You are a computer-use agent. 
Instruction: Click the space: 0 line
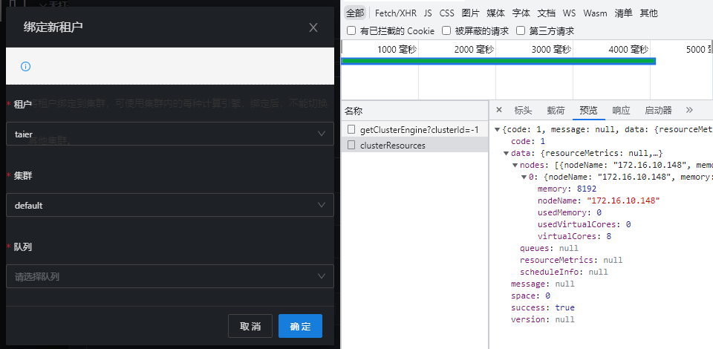[x=530, y=296]
